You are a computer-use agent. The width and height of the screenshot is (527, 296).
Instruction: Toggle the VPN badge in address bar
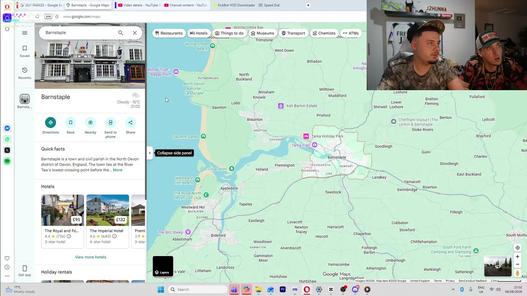[x=48, y=16]
